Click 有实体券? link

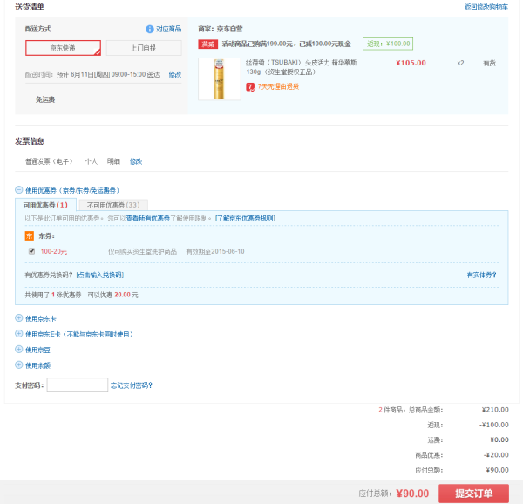pos(482,275)
